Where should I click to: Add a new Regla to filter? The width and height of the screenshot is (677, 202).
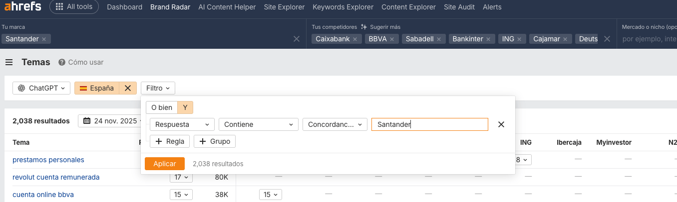coord(170,141)
